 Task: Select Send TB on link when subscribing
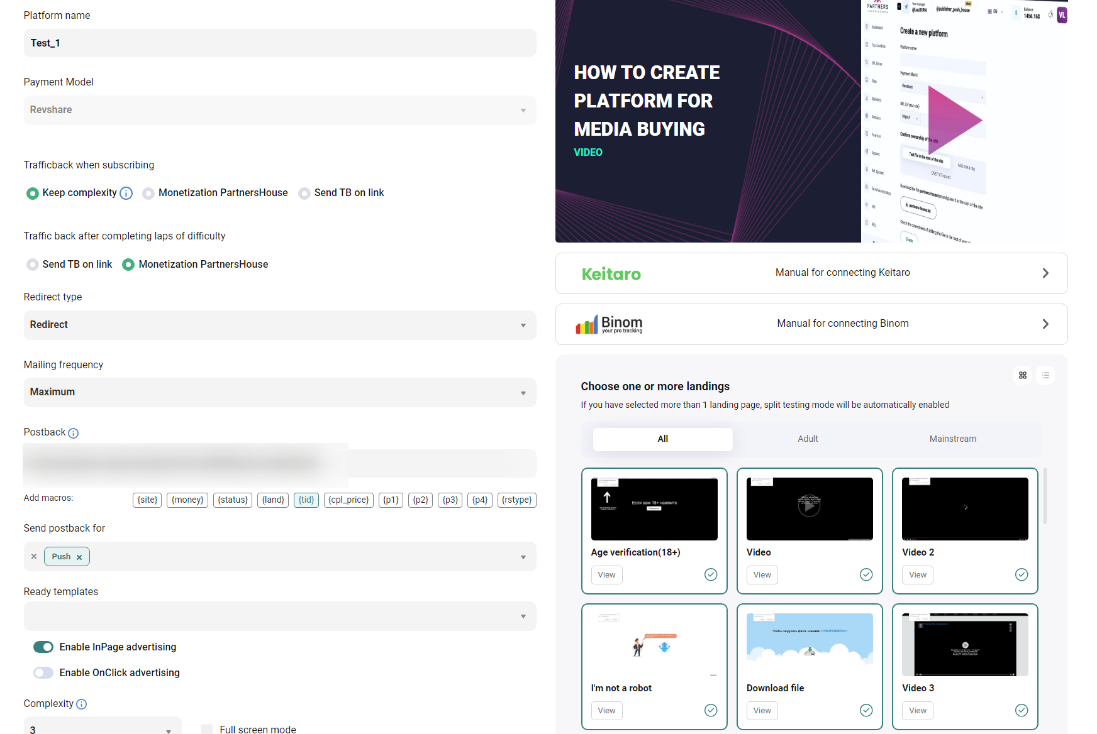pos(304,194)
